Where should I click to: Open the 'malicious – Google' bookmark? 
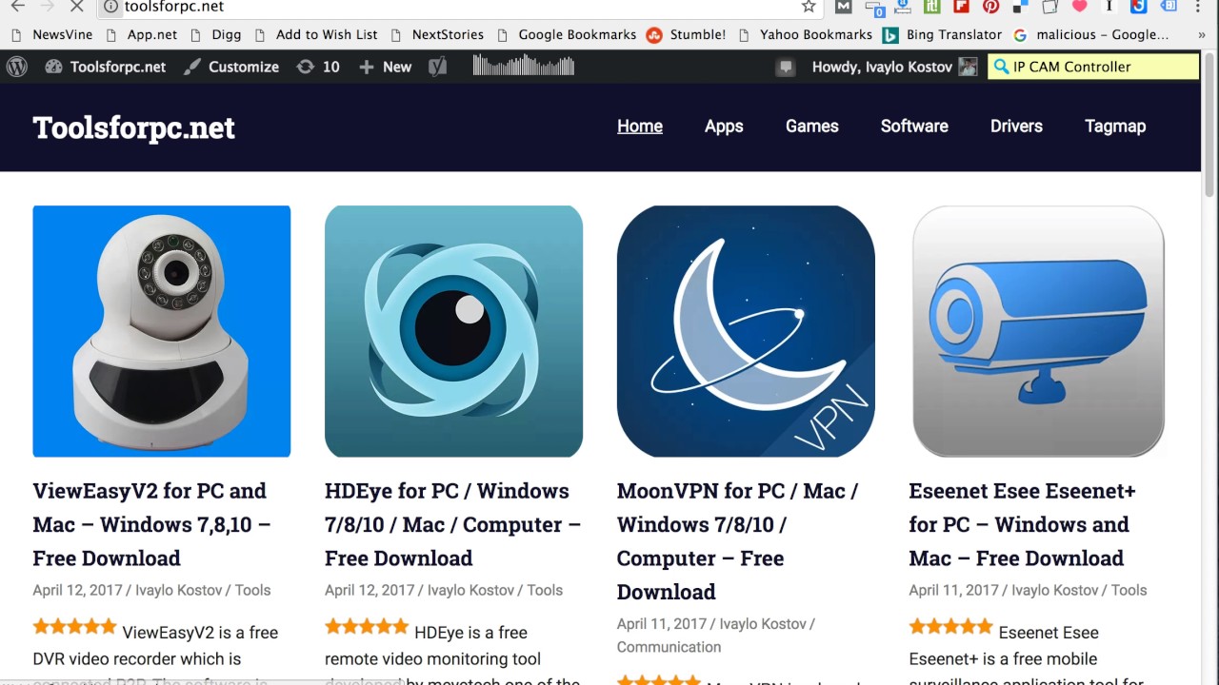click(x=1090, y=34)
